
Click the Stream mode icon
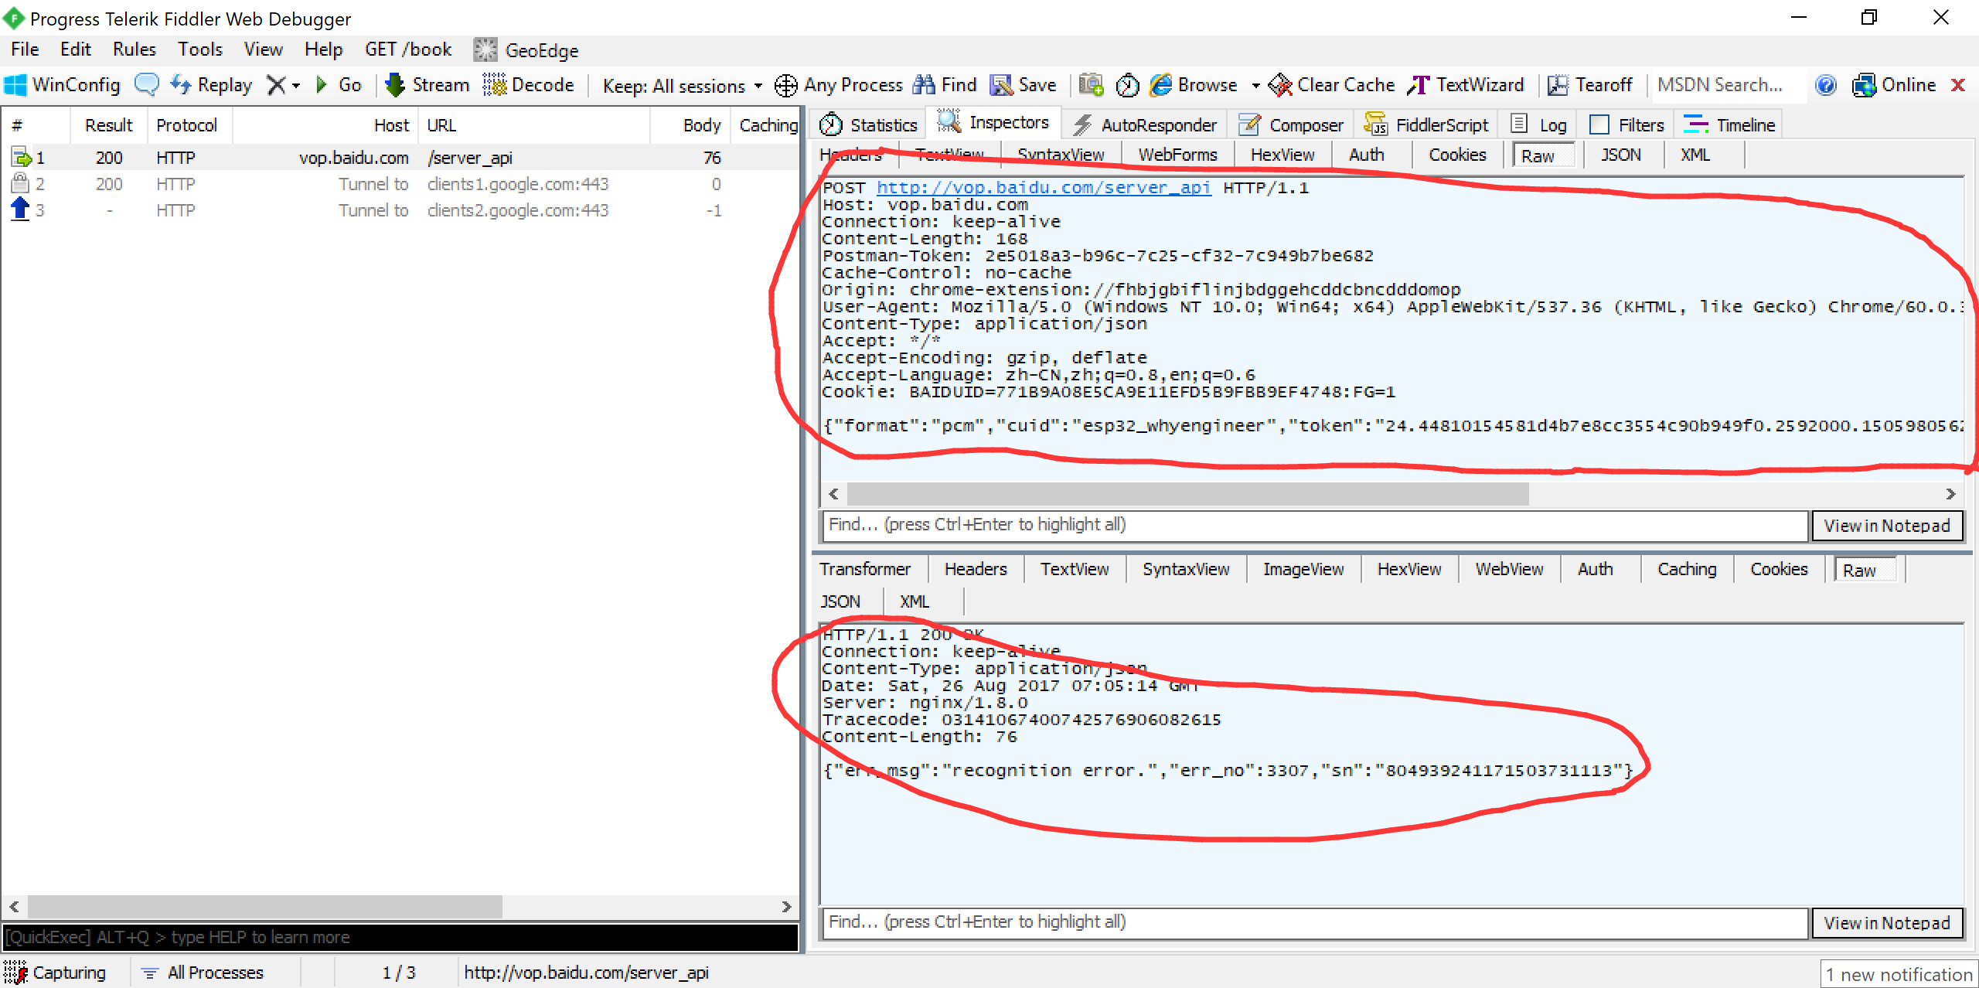pyautogui.click(x=395, y=85)
